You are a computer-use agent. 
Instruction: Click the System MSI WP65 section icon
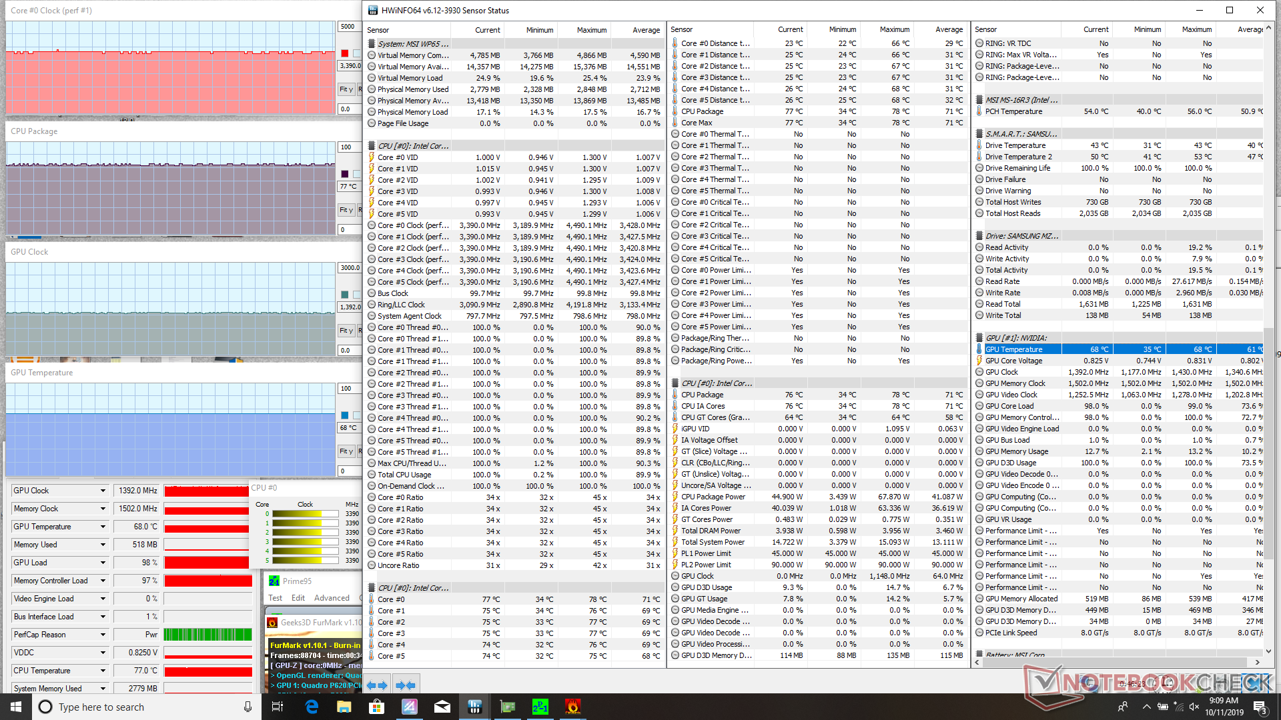(372, 44)
